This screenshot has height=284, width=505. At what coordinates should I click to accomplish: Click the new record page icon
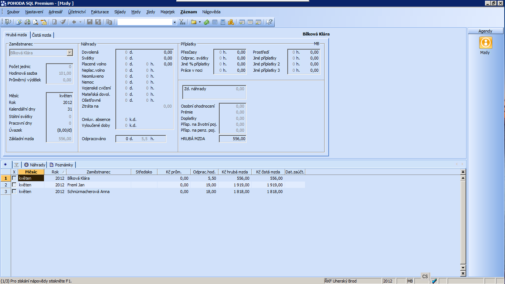54,22
